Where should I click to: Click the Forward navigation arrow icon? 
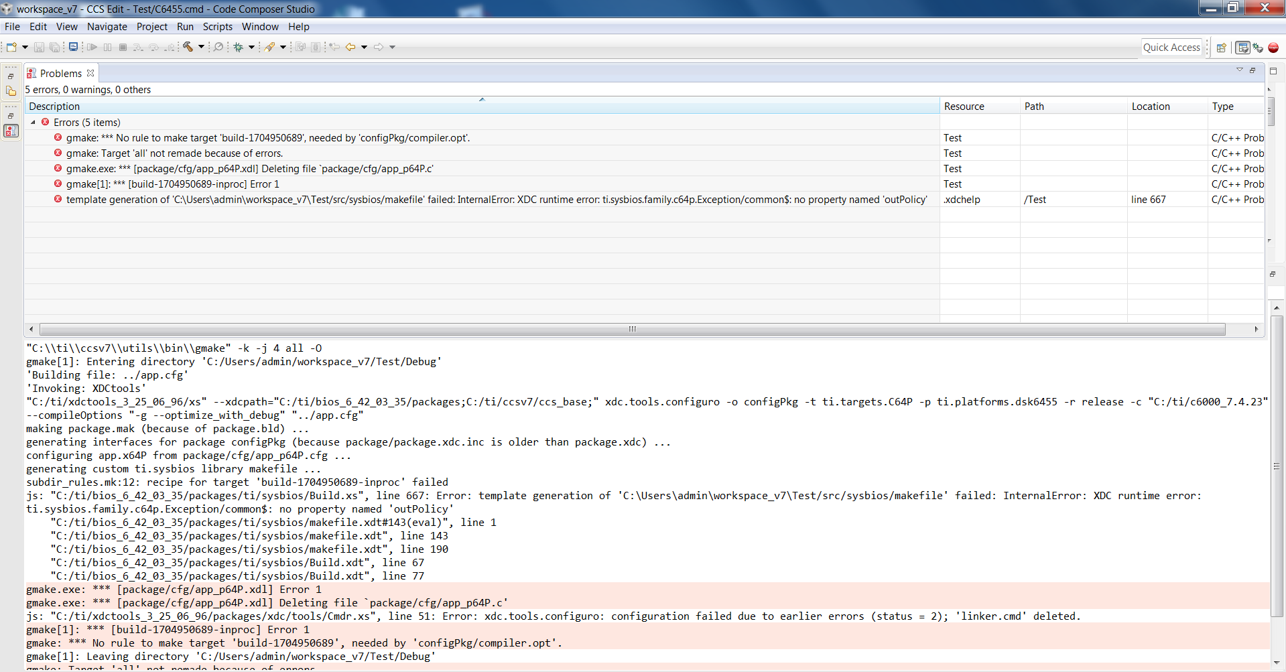pos(379,47)
